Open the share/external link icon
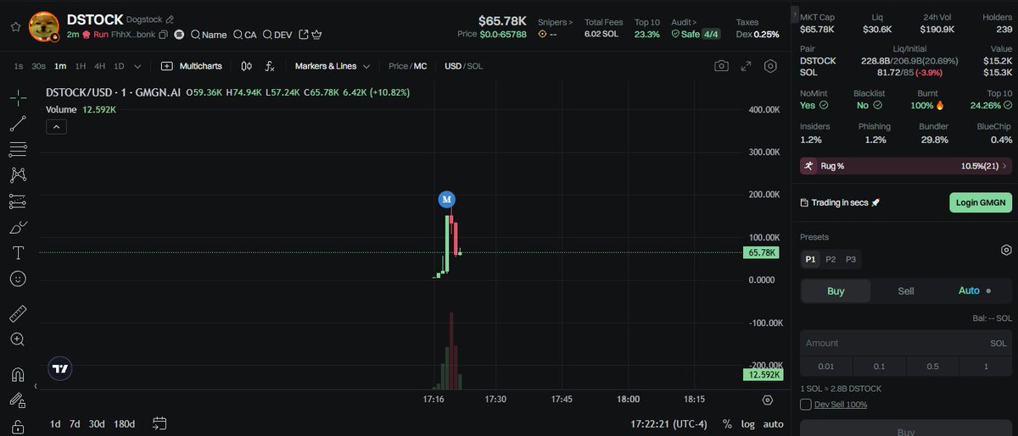Screen dimensions: 1018x436 [304, 35]
